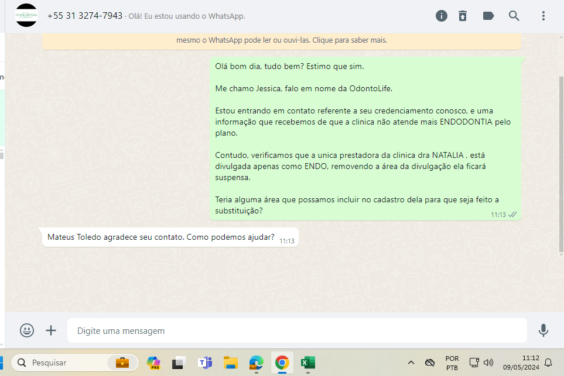564x376 pixels.
Task: Show hidden tray icons chevron
Action: 411,363
